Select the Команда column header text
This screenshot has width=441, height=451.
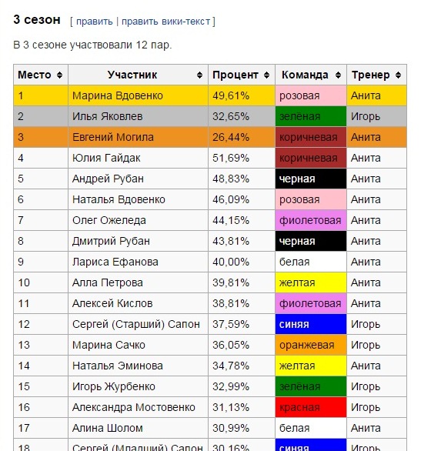[305, 75]
